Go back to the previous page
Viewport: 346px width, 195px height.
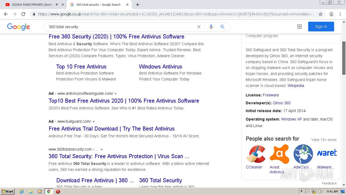6,14
